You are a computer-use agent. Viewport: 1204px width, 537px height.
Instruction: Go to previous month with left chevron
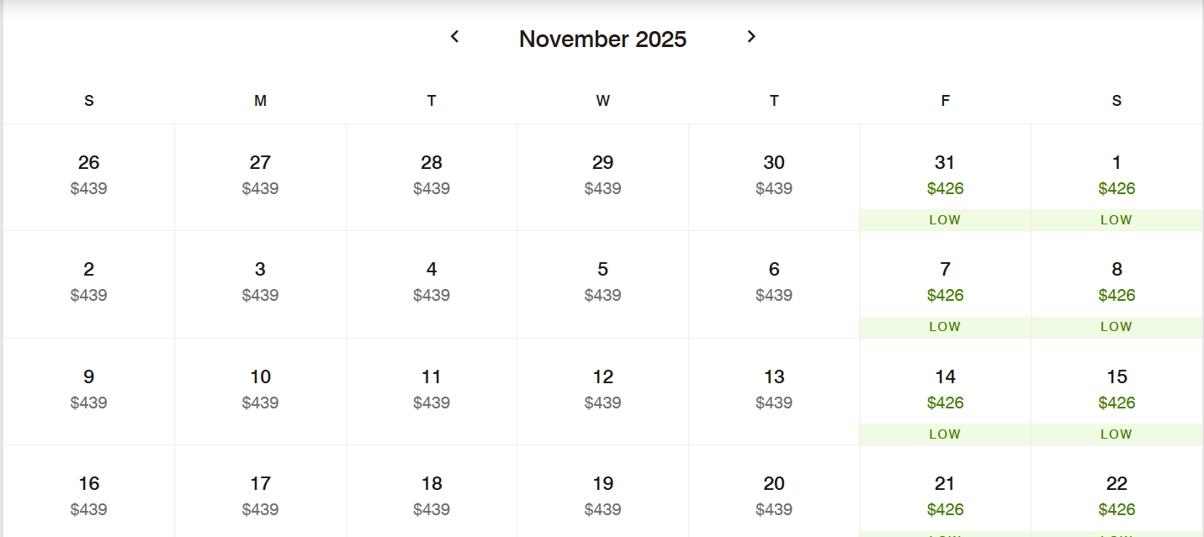point(455,37)
